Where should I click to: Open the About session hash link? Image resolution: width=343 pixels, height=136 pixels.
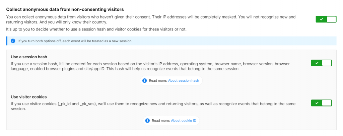(184, 81)
